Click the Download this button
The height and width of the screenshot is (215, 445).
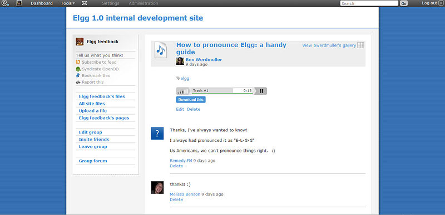[x=191, y=100]
